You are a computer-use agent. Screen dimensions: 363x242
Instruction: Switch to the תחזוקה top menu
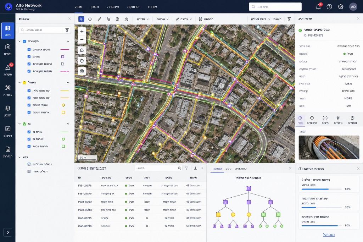coord(133,7)
